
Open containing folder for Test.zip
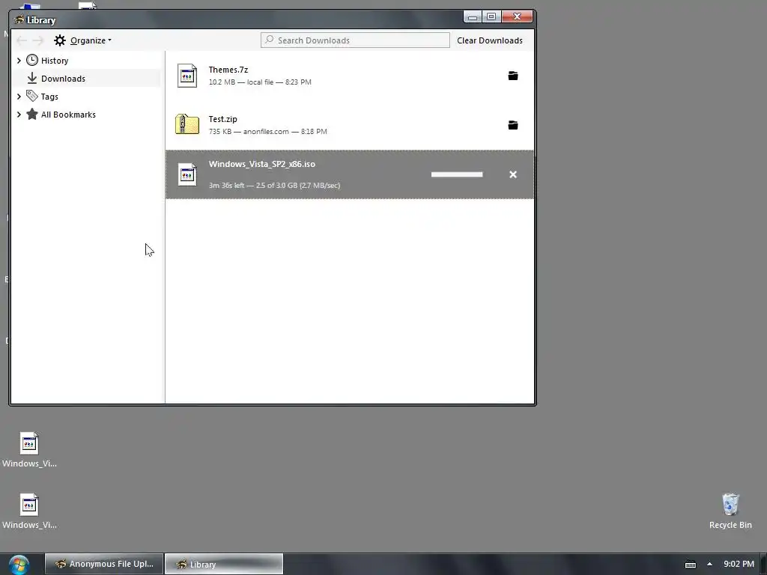click(x=512, y=125)
